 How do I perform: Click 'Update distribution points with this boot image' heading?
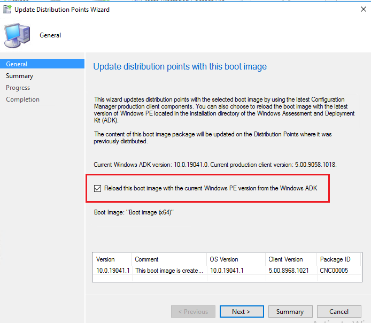(x=180, y=66)
